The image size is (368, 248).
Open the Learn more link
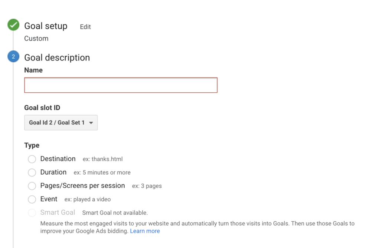(145, 231)
